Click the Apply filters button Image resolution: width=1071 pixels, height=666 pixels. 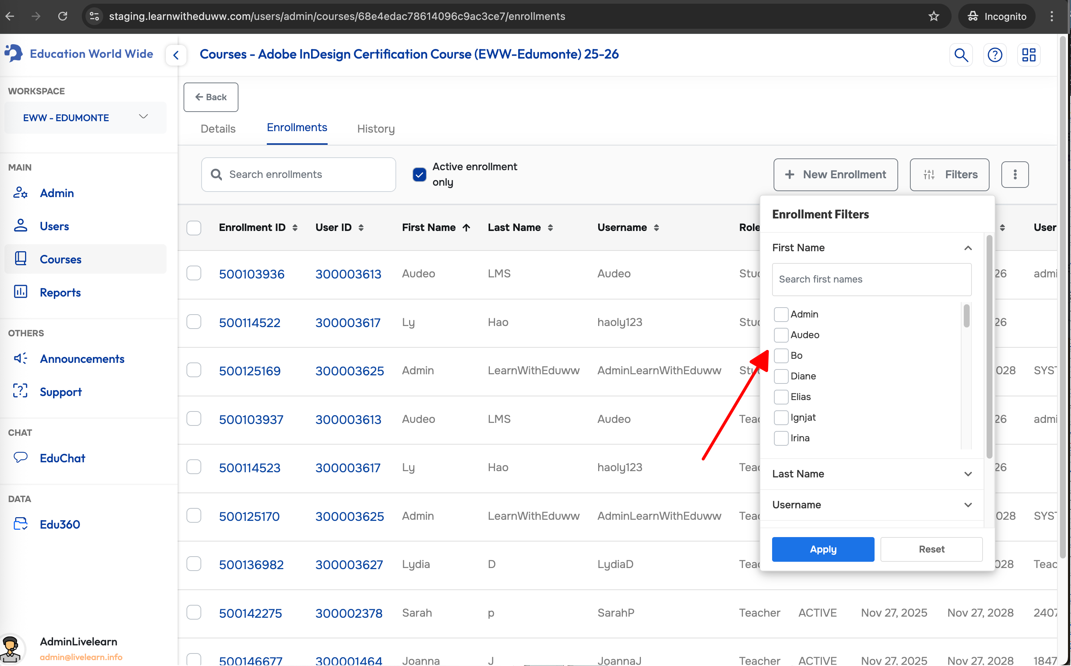(x=823, y=549)
